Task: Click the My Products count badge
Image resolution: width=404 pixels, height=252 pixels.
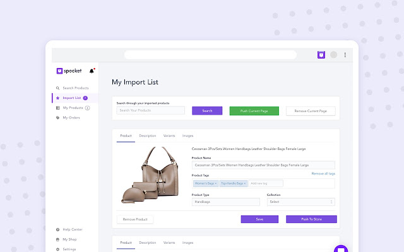Action: [87, 108]
